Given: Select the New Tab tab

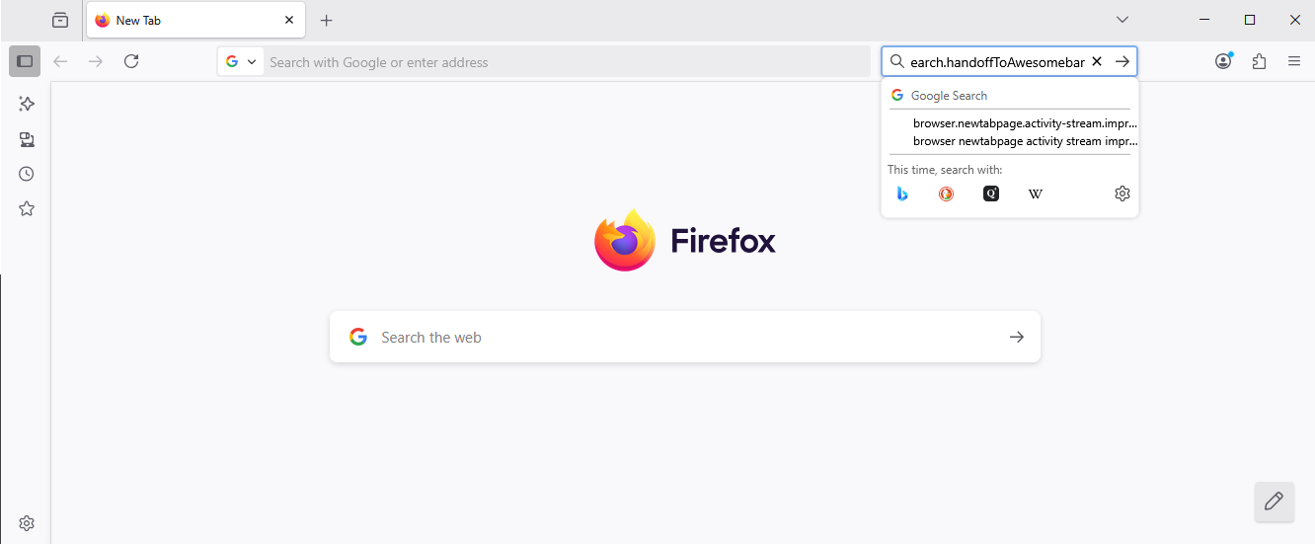Looking at the screenshot, I should tap(188, 20).
